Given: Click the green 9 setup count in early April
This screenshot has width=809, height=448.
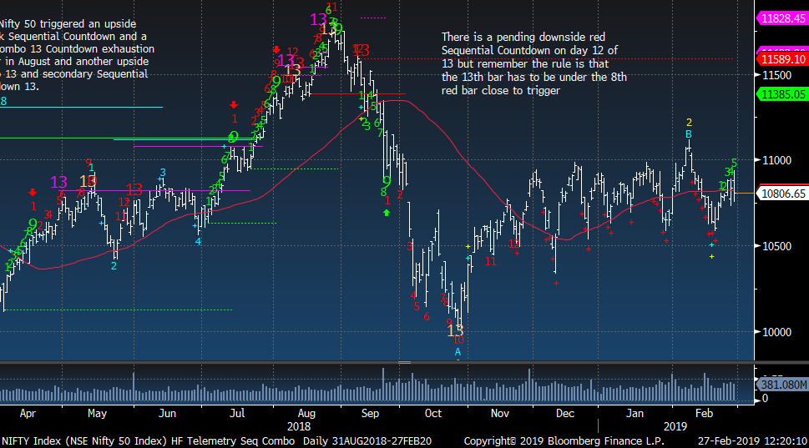Looking at the screenshot, I should (33, 224).
